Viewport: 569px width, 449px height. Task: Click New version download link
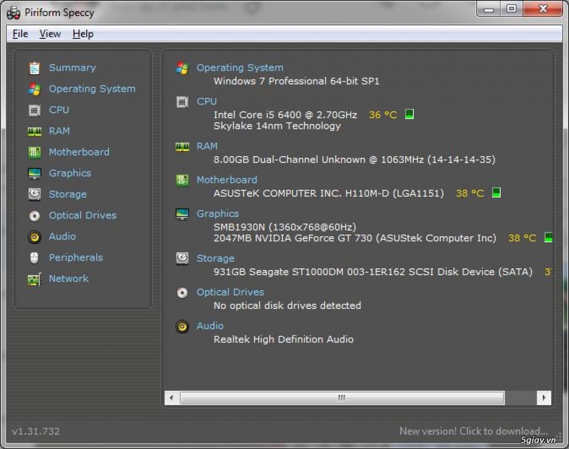point(473,431)
